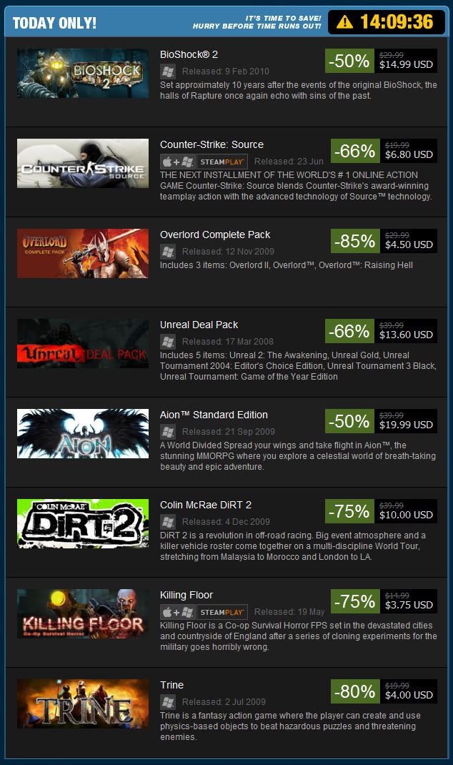The image size is (453, 765).
Task: Click the Overlord Complete Pack title
Action: coord(215,235)
